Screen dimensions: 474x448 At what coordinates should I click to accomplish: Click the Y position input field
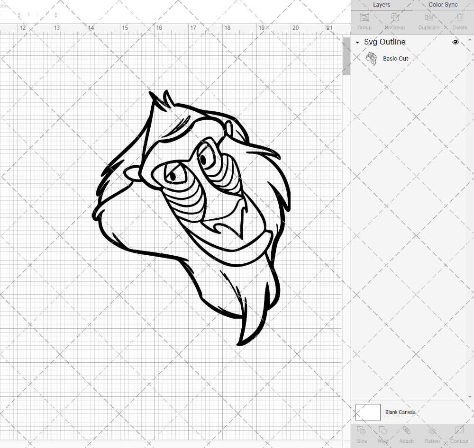[x=43, y=15]
